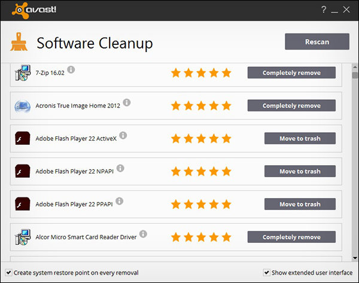Completely remove Acronis True Image Home 2012
359x283 pixels.
click(291, 105)
